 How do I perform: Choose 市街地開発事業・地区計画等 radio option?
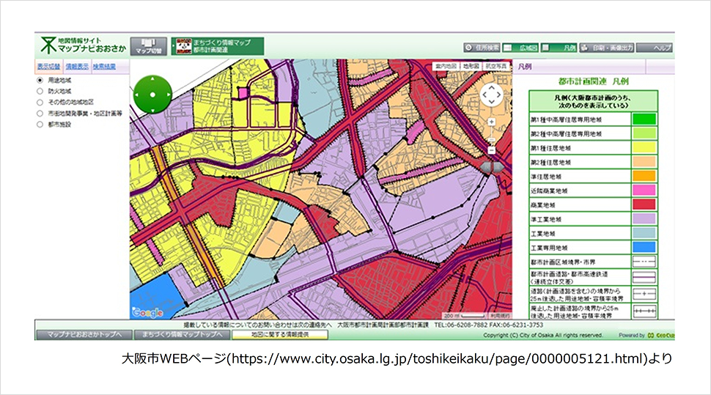coord(40,114)
